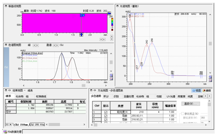The image size is (217, 138).
Task: Switch to previous channel in chromatogram view
Action: [x=54, y=45]
